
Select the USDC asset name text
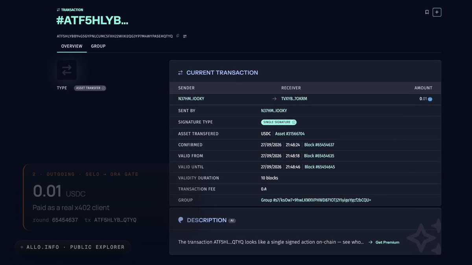(266, 134)
